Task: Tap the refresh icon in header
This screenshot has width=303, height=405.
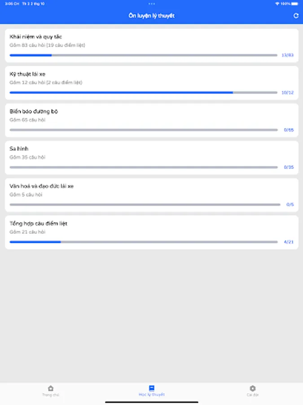Action: coord(296,16)
